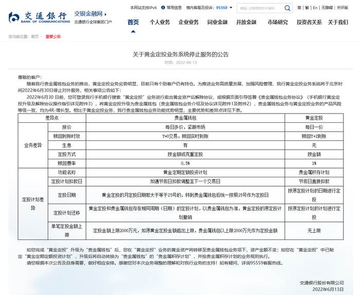
Task: Click the 2022年6月13日 signature date
Action: coord(328,289)
